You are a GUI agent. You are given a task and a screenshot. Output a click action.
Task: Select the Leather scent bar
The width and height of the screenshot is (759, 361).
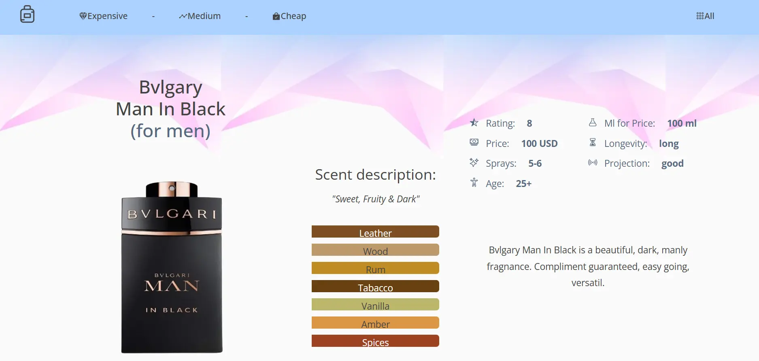coord(375,231)
